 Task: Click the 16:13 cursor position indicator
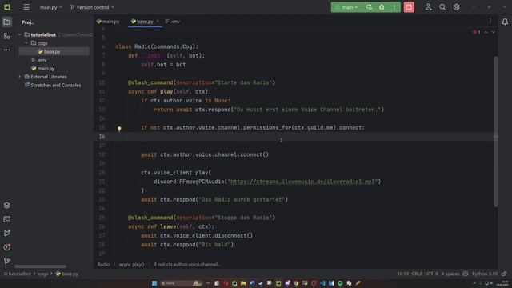click(402, 274)
